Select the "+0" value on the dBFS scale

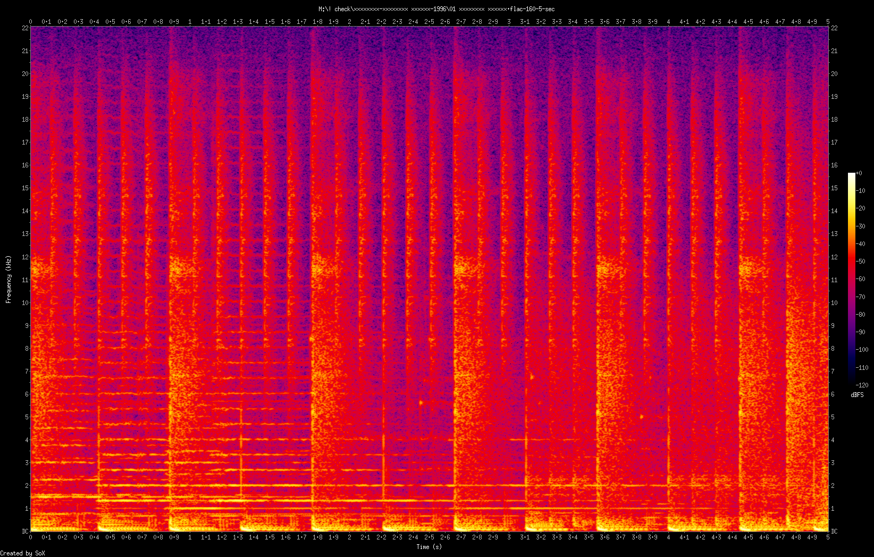pos(859,173)
